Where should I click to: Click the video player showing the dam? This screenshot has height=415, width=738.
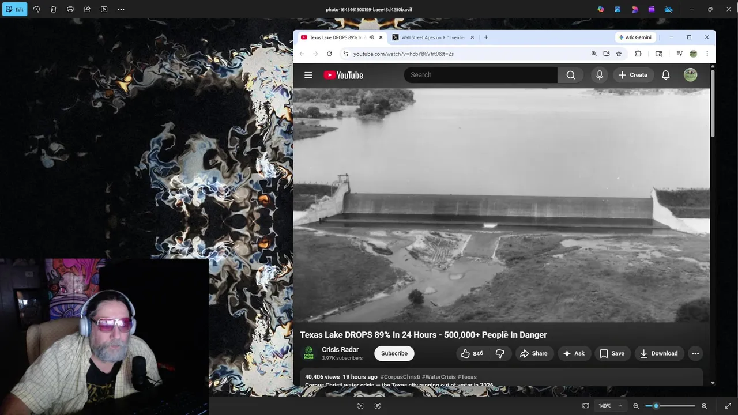pyautogui.click(x=502, y=205)
